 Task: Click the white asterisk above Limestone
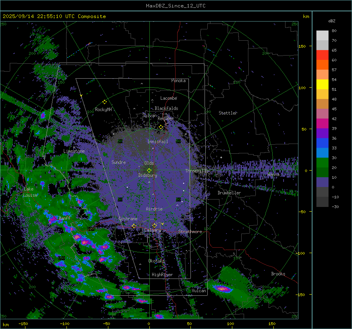point(74,147)
